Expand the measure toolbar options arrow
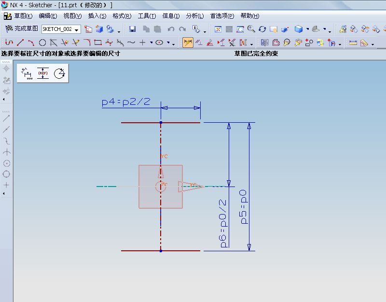The image size is (386, 302). point(372,44)
